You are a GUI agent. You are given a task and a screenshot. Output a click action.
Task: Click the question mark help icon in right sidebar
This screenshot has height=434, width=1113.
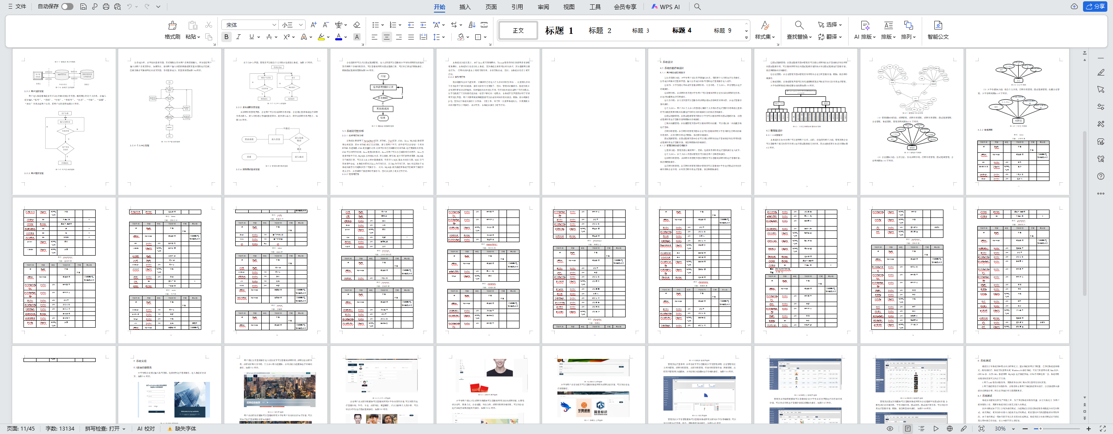(1101, 176)
